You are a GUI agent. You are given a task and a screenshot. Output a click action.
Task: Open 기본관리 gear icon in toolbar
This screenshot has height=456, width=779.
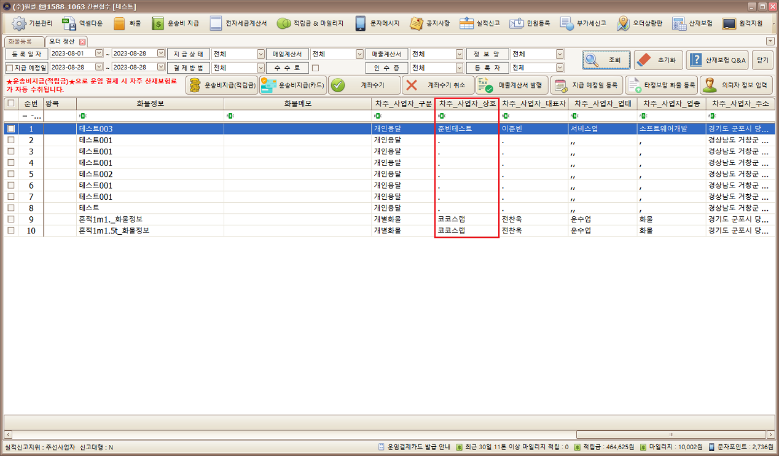(19, 23)
